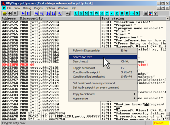Expand Copy to clipboard submenu
This screenshot has height=125, width=170.
pos(103,94)
